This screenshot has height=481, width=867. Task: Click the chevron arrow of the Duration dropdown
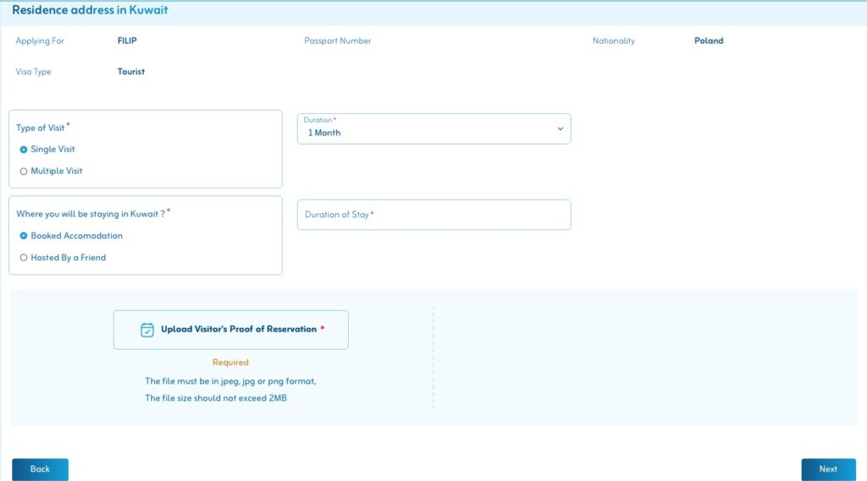click(560, 128)
